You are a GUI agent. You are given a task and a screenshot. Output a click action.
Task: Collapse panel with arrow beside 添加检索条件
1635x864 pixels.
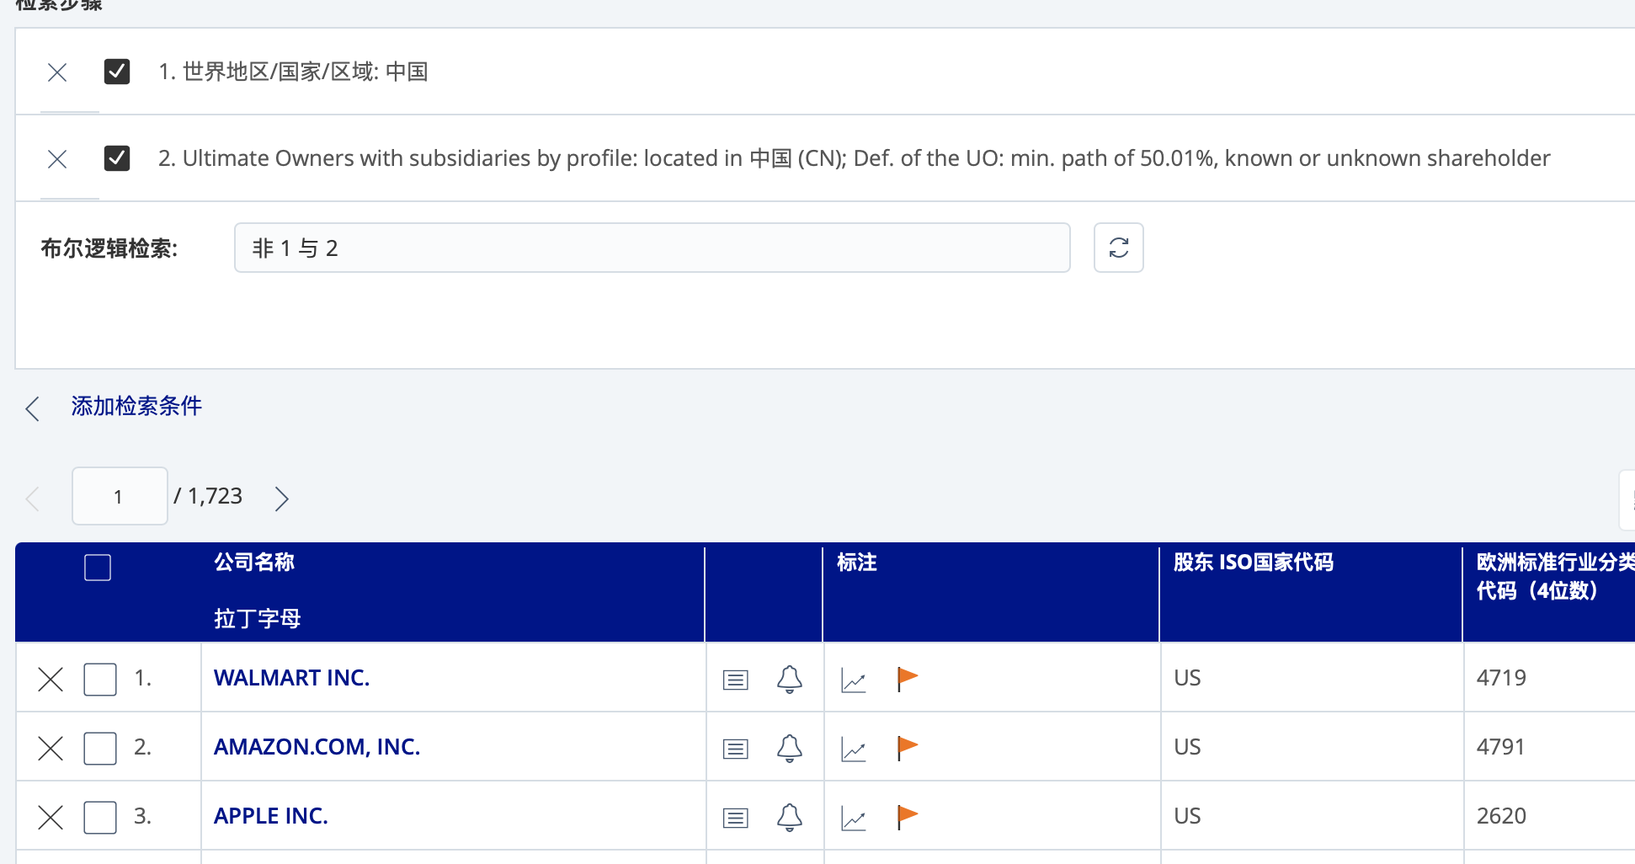click(33, 408)
